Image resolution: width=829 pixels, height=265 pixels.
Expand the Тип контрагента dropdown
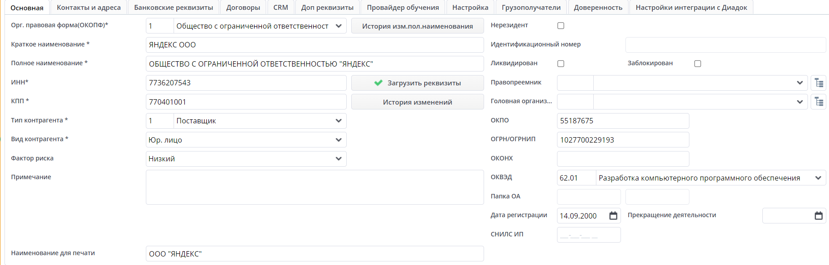point(339,121)
